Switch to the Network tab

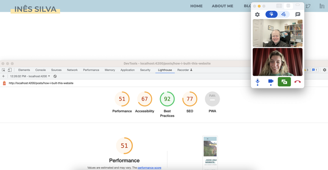click(72, 70)
